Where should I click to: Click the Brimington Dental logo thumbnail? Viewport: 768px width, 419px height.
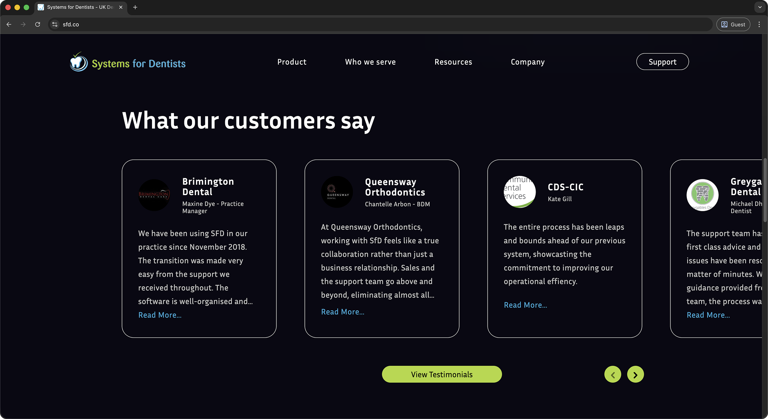click(x=154, y=195)
